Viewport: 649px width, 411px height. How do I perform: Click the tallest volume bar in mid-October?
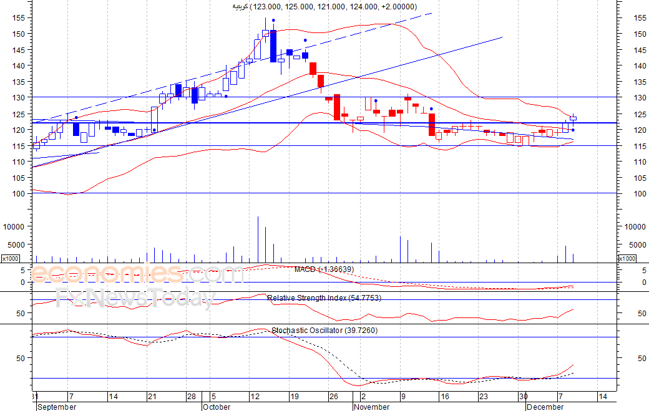tap(258, 239)
